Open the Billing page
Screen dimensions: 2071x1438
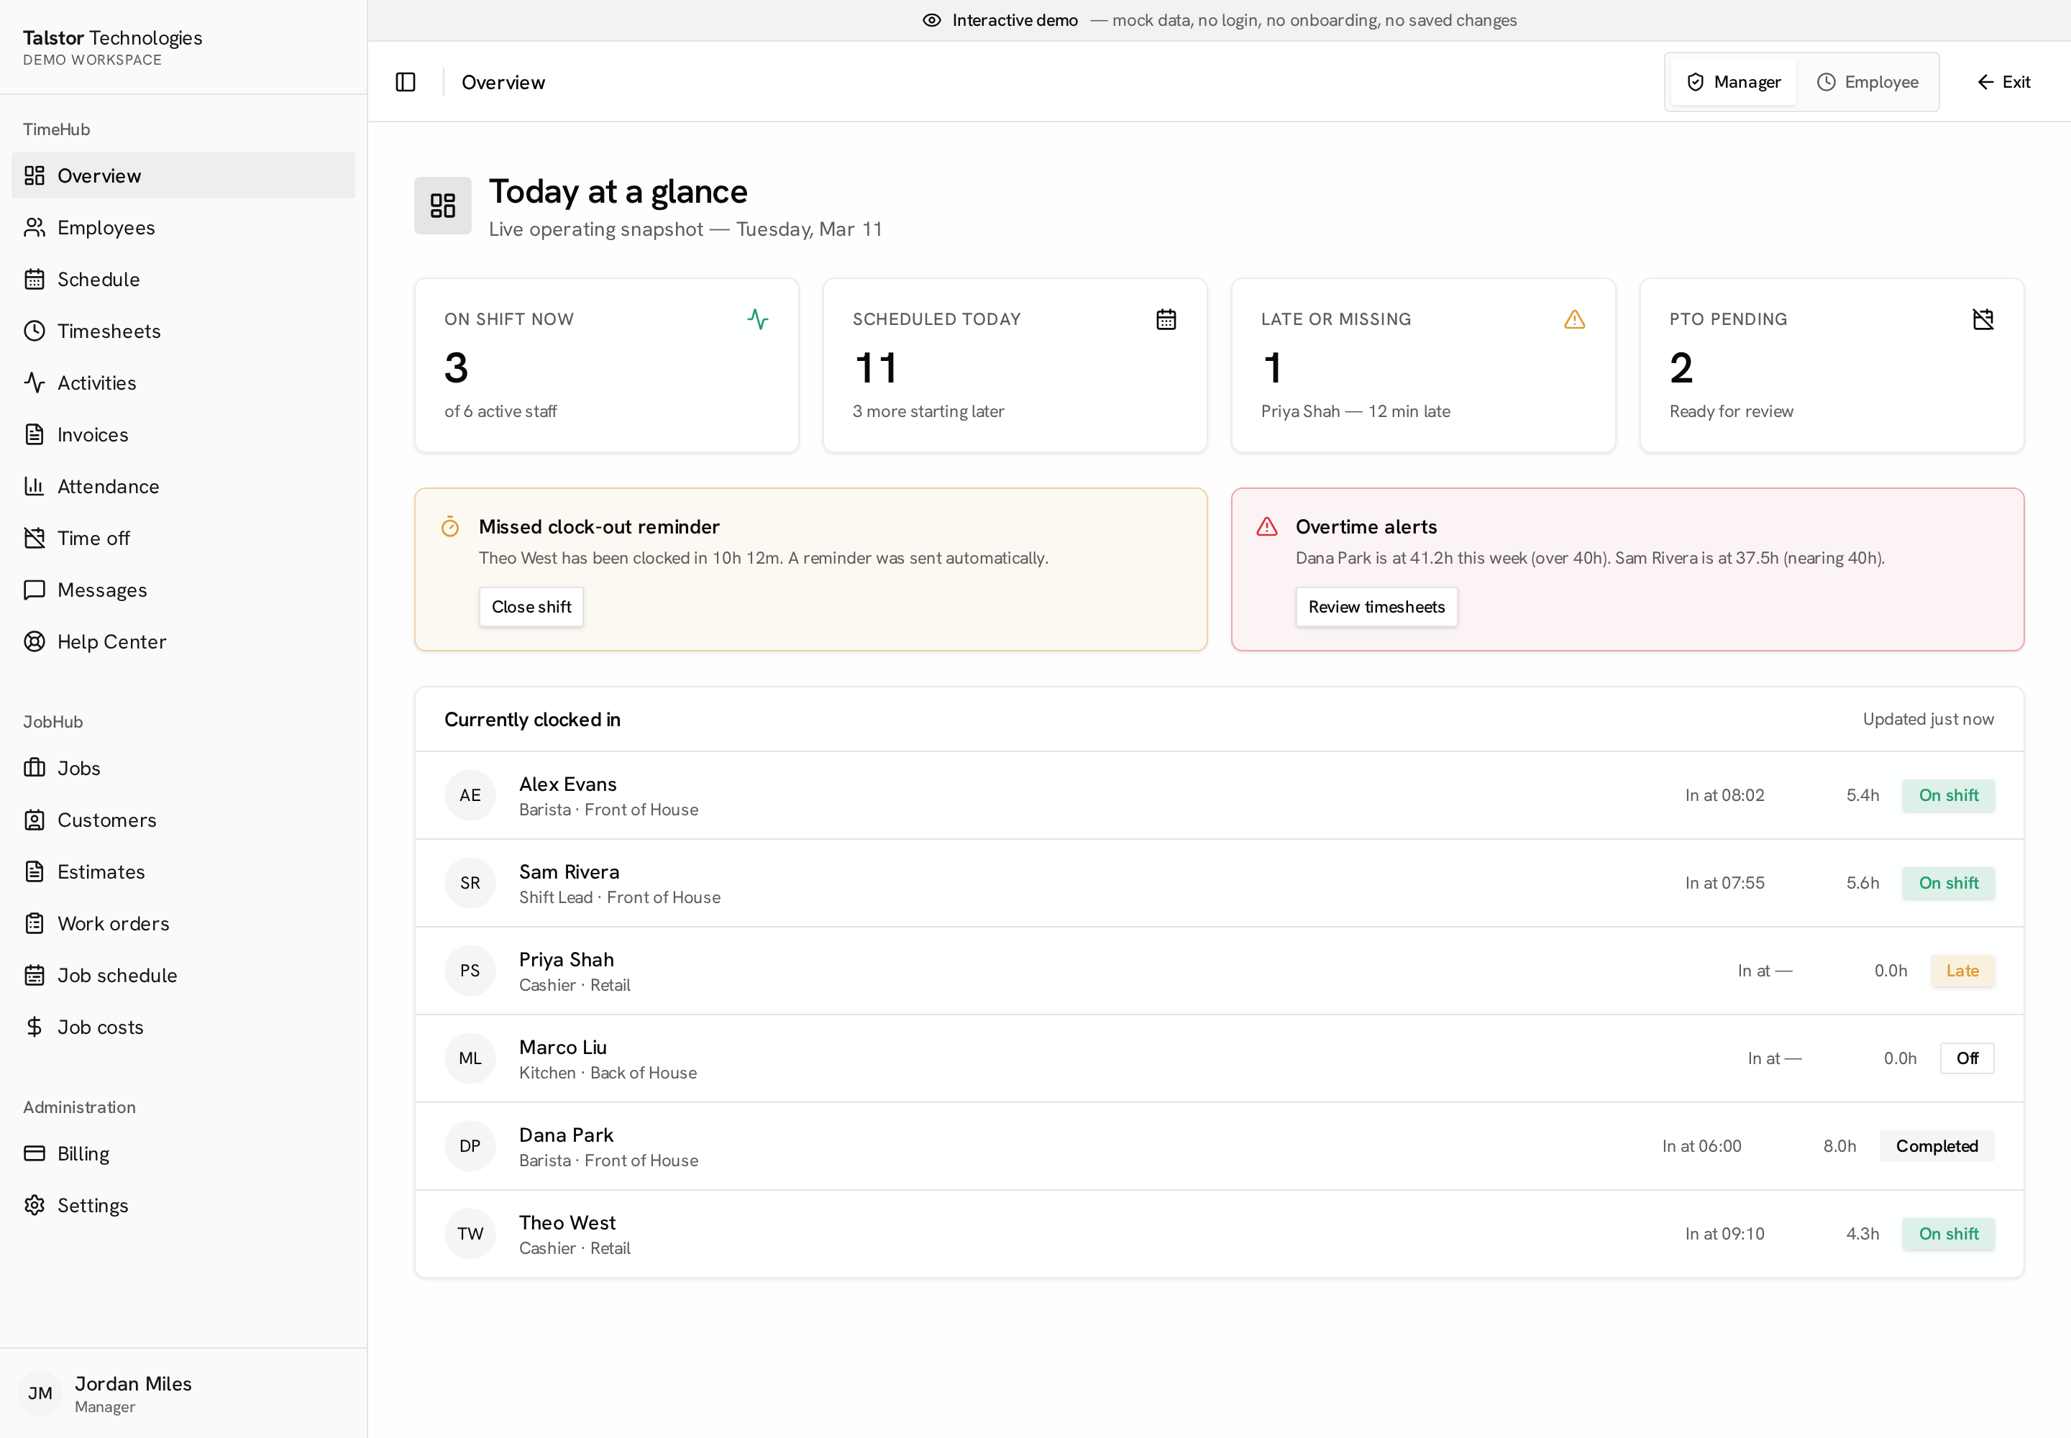click(x=183, y=1153)
